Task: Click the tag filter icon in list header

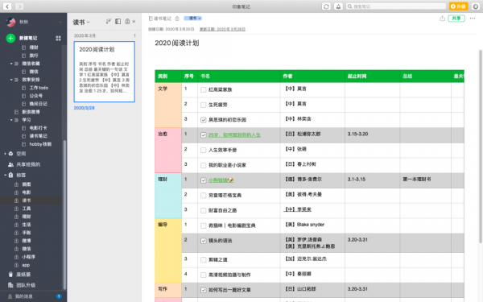Action: (127, 21)
